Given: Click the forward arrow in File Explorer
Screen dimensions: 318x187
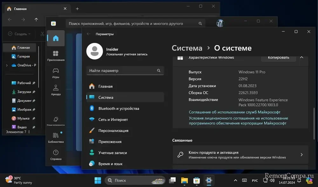Looking at the screenshot, I should click(23, 20).
